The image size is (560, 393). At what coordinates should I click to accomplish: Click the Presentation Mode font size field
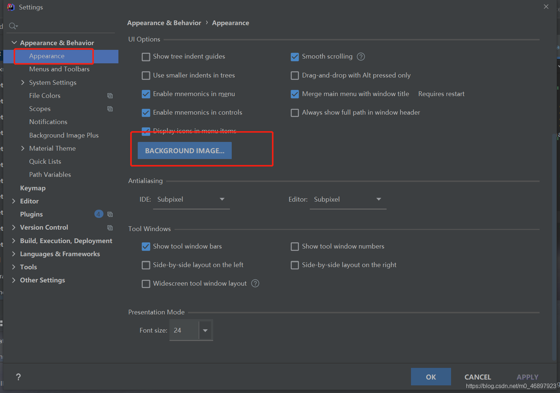tap(184, 330)
